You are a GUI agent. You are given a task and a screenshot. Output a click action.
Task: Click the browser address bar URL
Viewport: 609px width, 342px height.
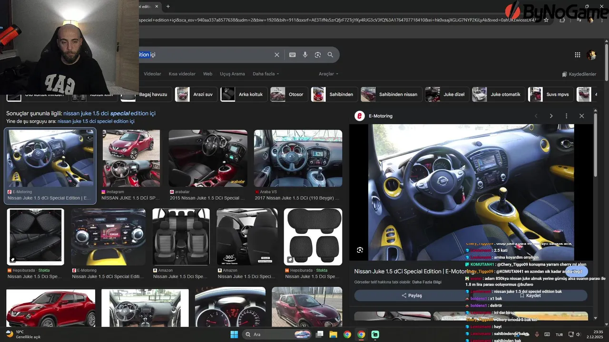(x=338, y=20)
